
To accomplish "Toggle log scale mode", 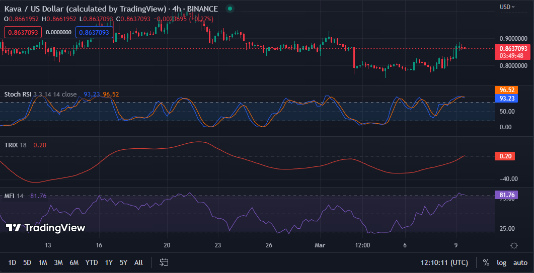I will (x=501, y=262).
